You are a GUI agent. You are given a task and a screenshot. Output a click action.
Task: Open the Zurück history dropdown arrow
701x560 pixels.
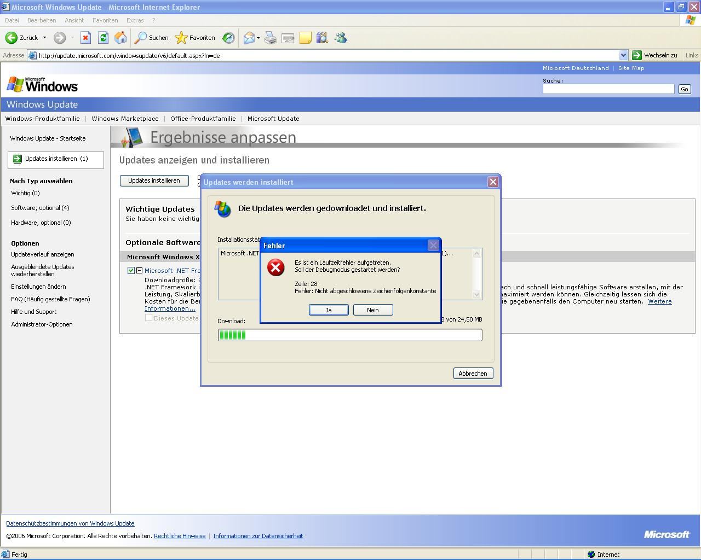pos(44,38)
